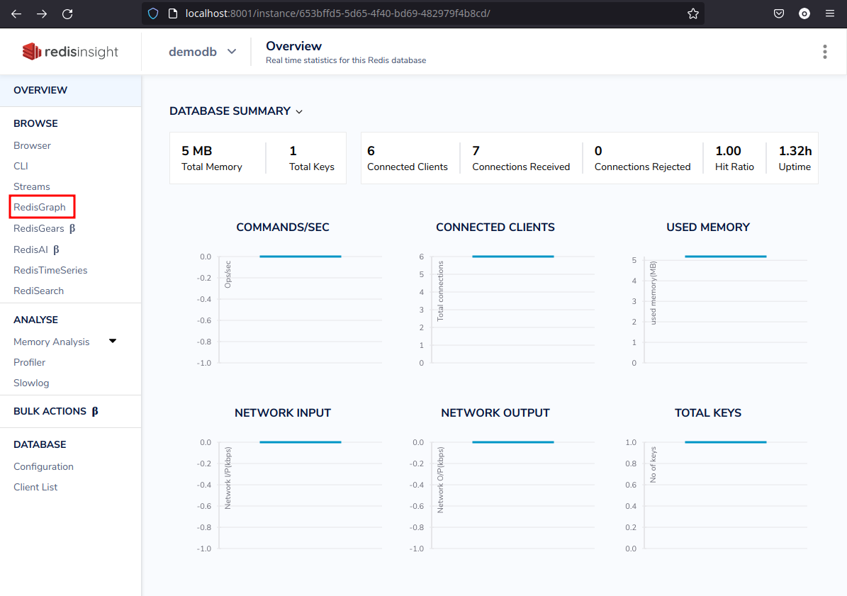847x596 pixels.
Task: Click the Browse section heading
Action: [x=35, y=123]
